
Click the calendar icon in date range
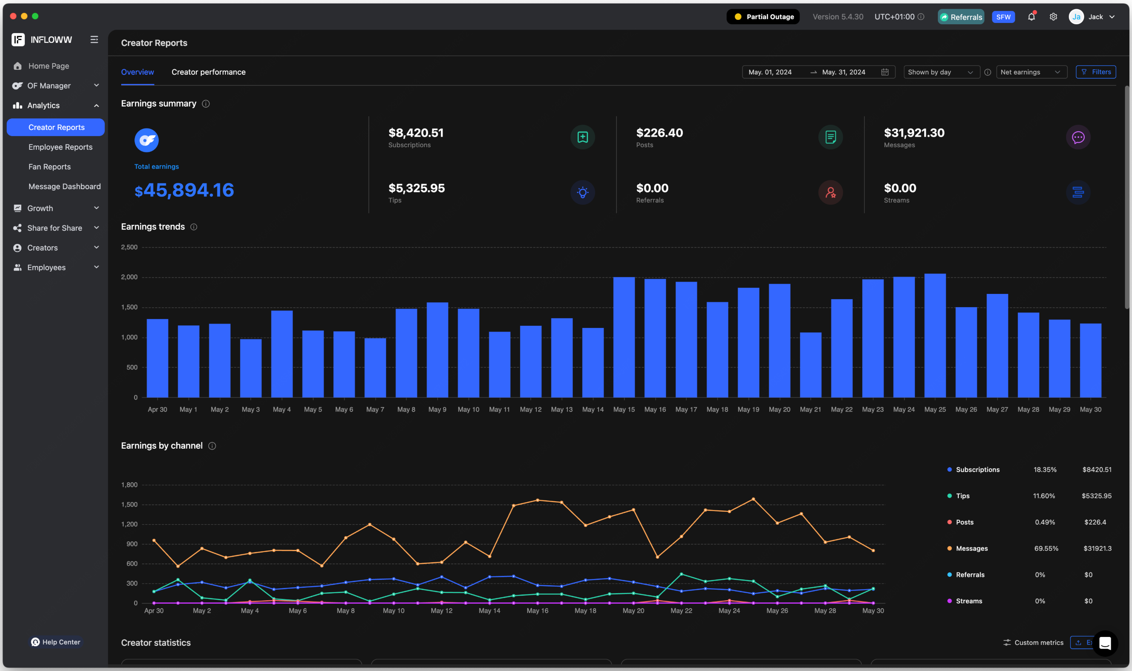tap(885, 72)
